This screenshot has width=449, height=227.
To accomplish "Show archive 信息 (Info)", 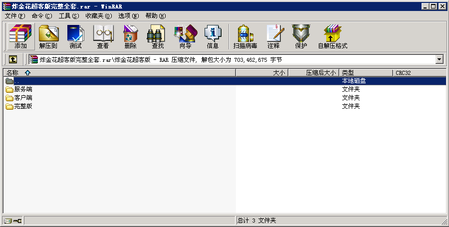I will [x=213, y=36].
